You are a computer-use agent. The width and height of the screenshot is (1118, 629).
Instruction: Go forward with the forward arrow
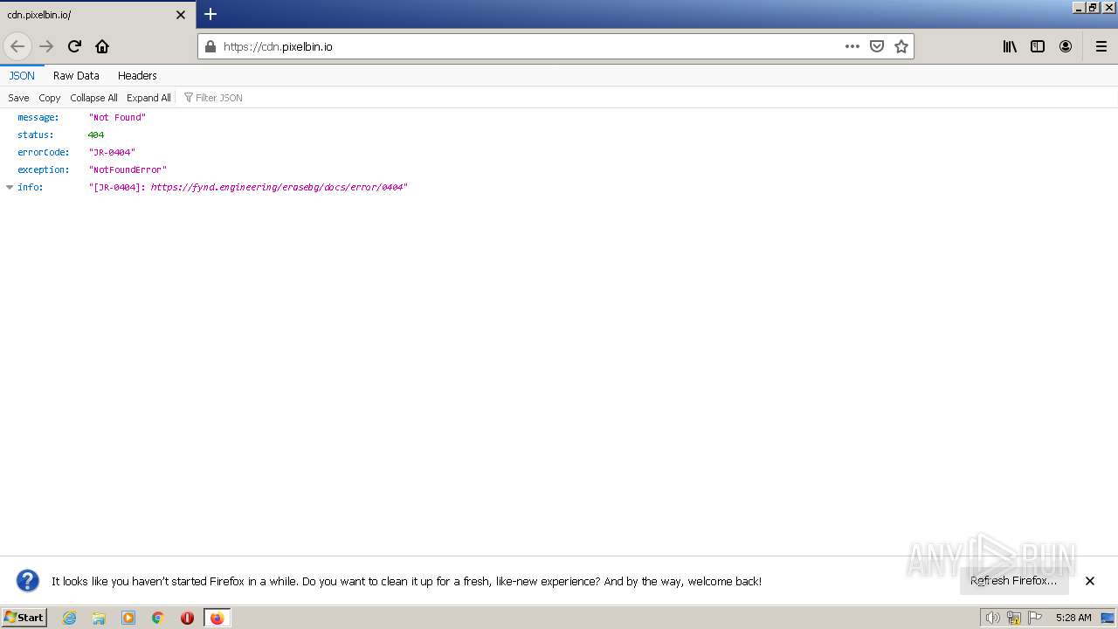46,46
